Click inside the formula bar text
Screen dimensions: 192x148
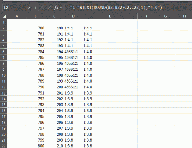coord(128,7)
